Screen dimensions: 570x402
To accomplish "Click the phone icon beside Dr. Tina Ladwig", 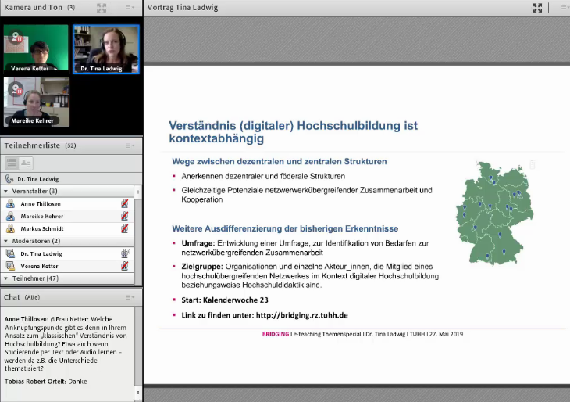I will coord(9,179).
